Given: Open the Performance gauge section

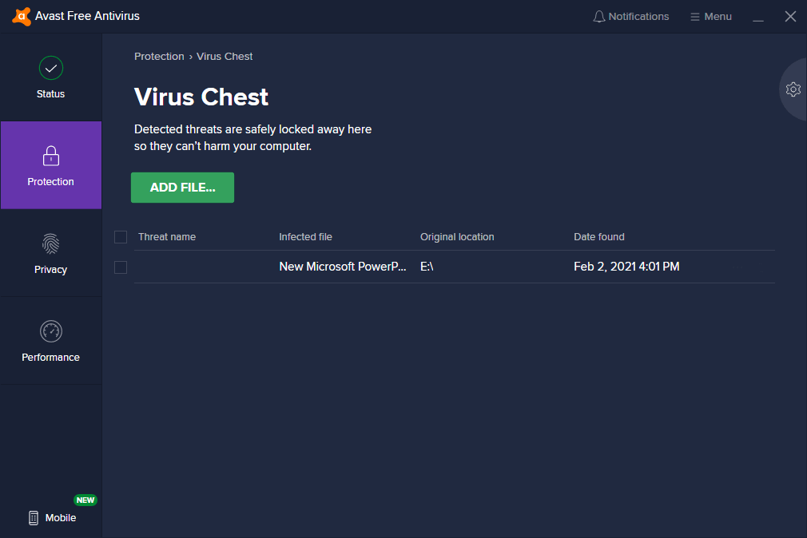Looking at the screenshot, I should click(x=51, y=341).
